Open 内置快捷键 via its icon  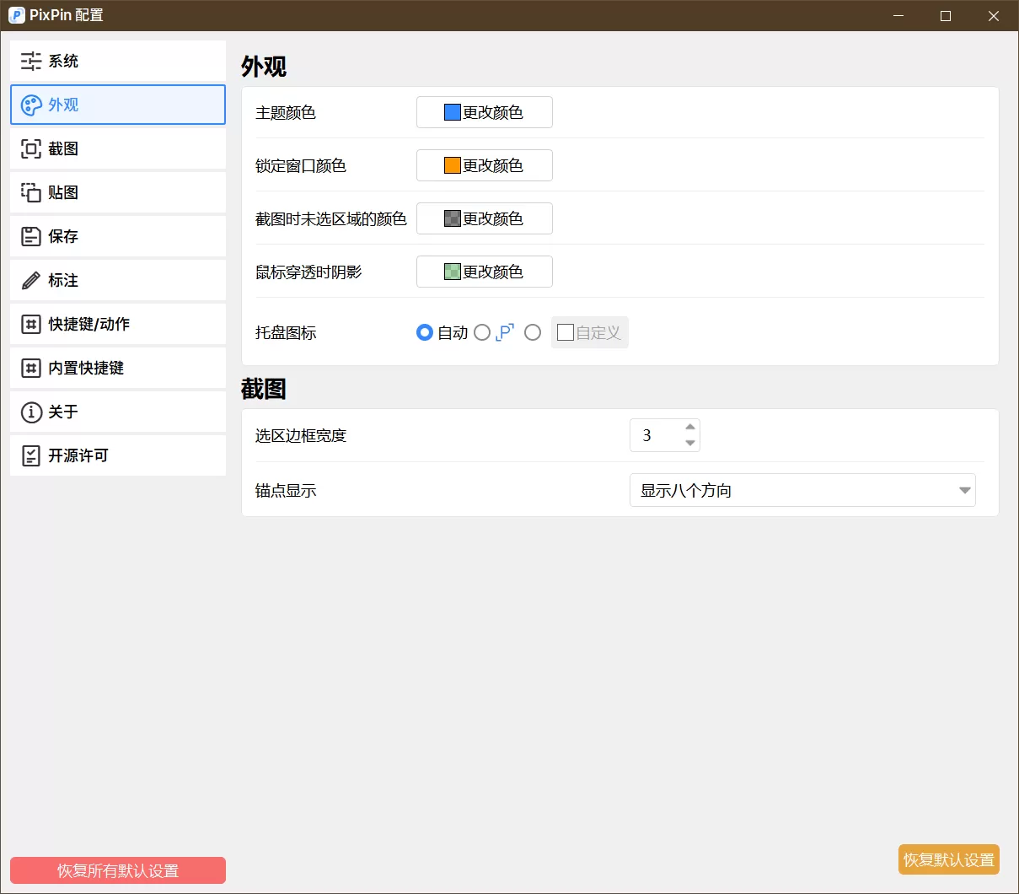(30, 368)
